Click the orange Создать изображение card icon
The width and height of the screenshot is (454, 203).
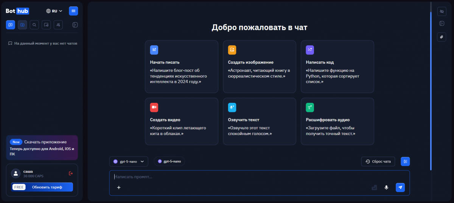[x=232, y=50]
